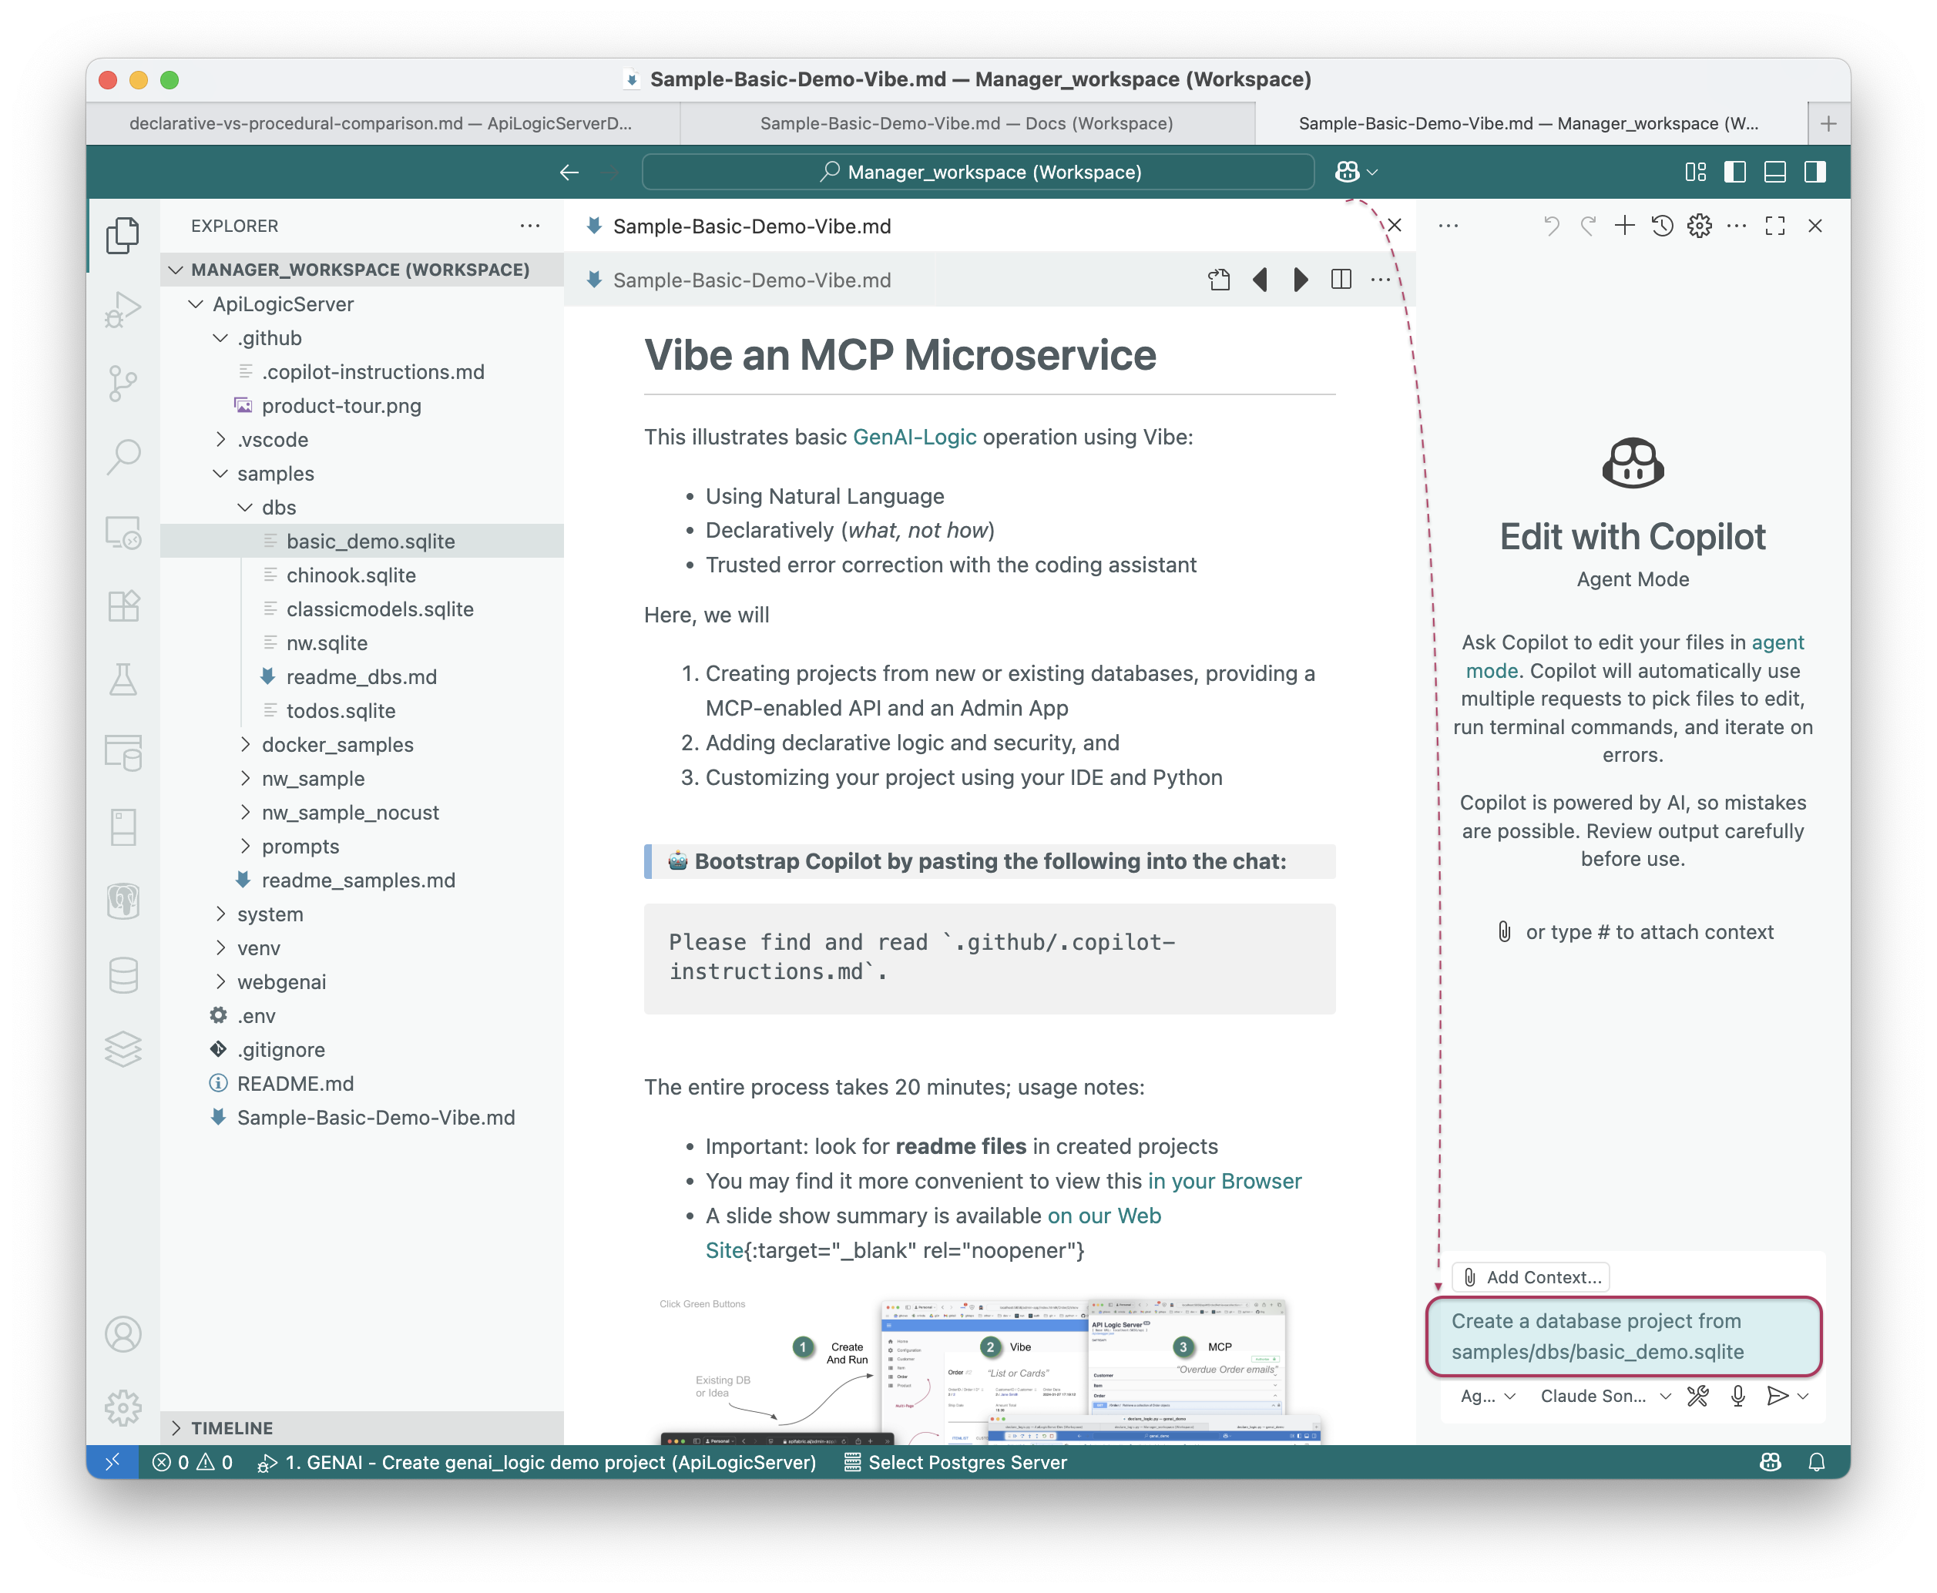Open notifications bell in status bar
1937x1593 pixels.
point(1816,1463)
